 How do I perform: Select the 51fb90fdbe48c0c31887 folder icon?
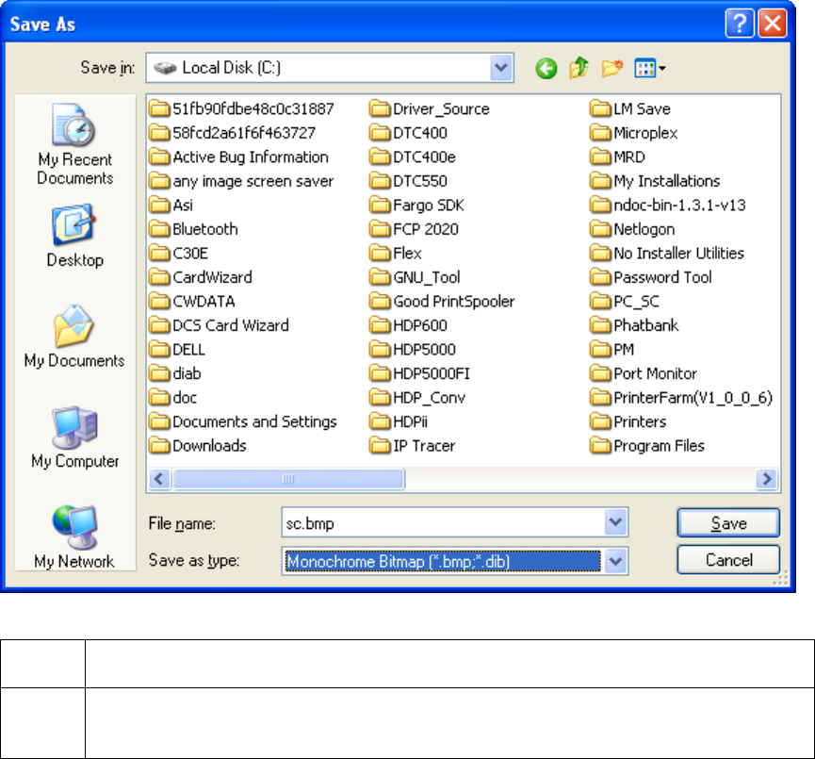point(159,108)
